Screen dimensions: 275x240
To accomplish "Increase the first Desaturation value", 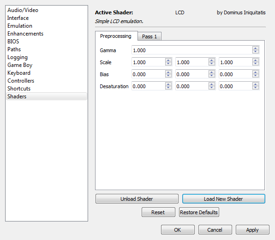I will pyautogui.click(x=168, y=84).
